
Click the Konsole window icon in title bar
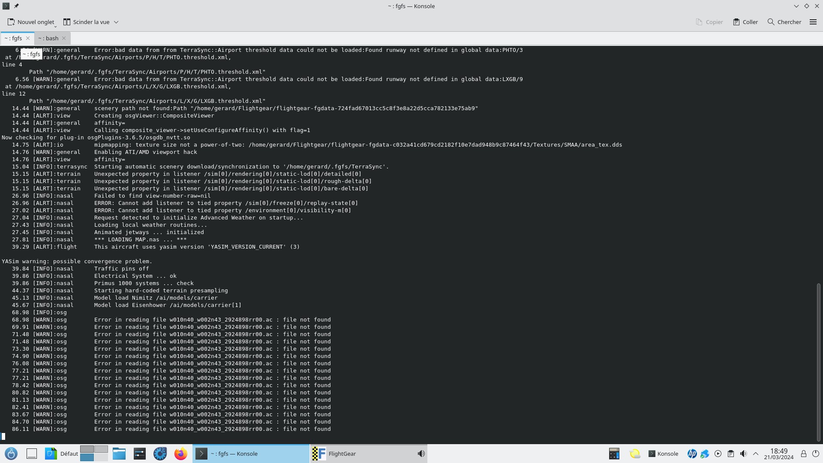[6, 6]
